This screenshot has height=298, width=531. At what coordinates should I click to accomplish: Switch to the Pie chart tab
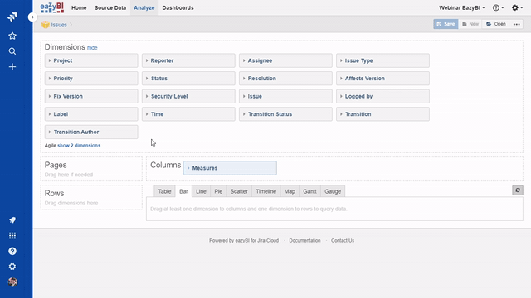pos(218,191)
